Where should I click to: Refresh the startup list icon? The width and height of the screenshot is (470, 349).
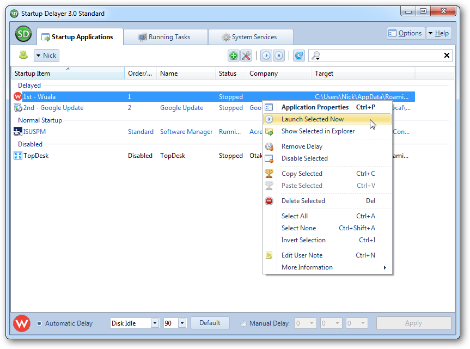pyautogui.click(x=299, y=56)
